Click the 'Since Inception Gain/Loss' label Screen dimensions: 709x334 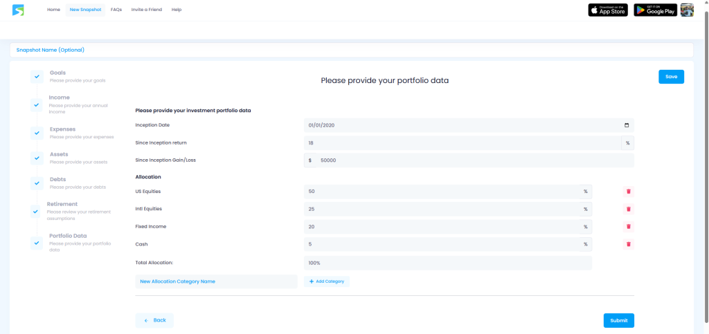[x=165, y=160]
